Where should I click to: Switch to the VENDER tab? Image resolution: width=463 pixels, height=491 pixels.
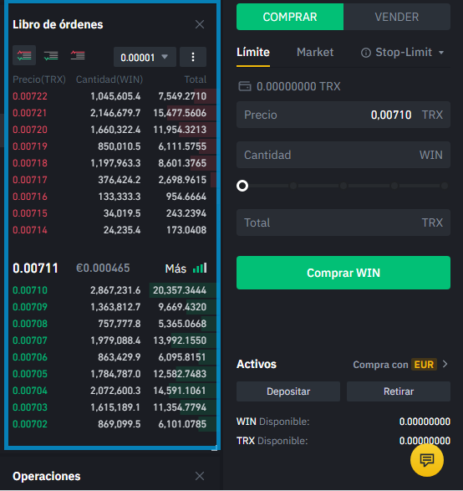coord(397,17)
